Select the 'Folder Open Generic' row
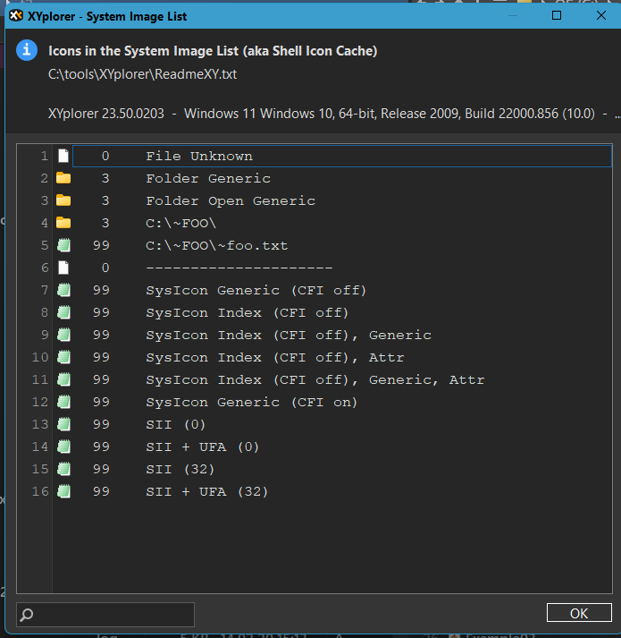 (x=342, y=200)
